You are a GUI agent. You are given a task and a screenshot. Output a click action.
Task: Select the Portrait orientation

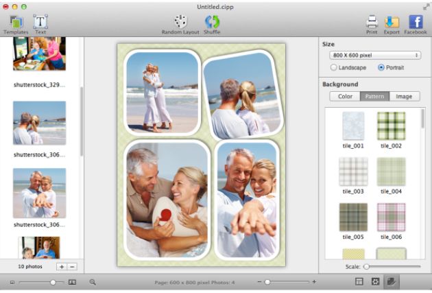[x=381, y=68]
